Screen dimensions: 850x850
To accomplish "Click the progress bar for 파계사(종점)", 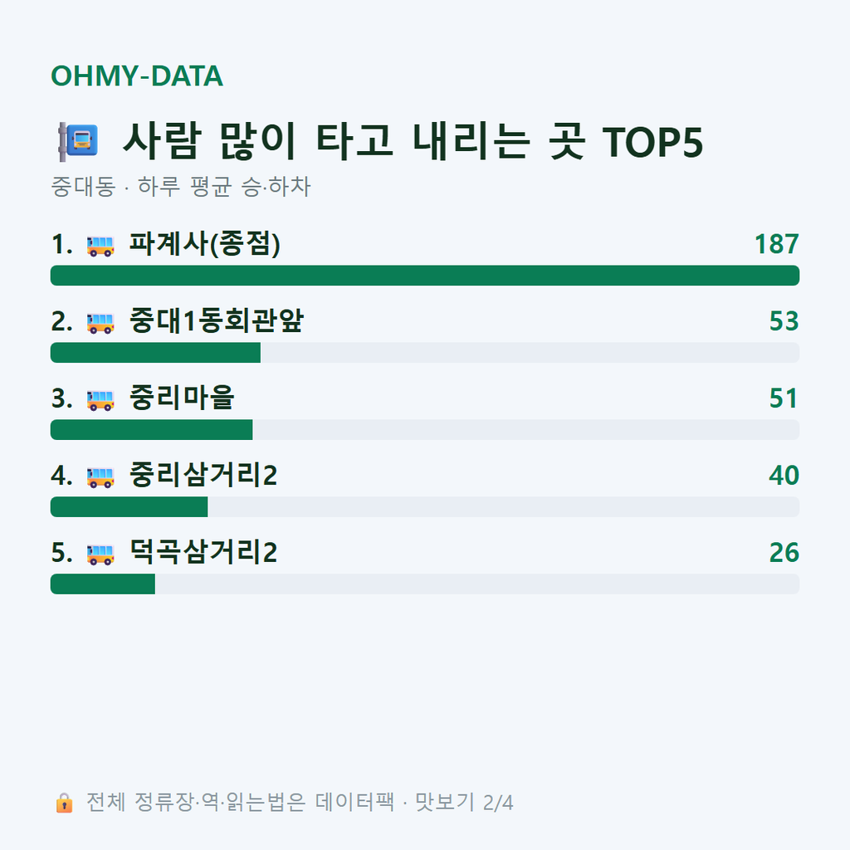I will click(425, 276).
